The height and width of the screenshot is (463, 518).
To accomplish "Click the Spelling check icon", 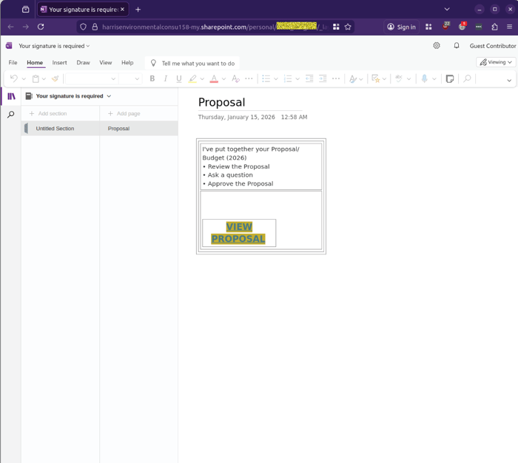I will 399,78.
